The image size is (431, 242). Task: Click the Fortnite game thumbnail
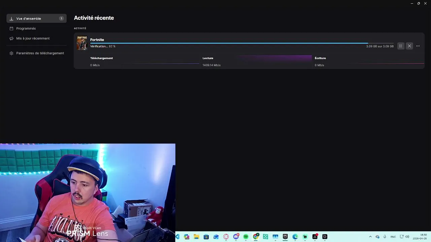(x=82, y=43)
